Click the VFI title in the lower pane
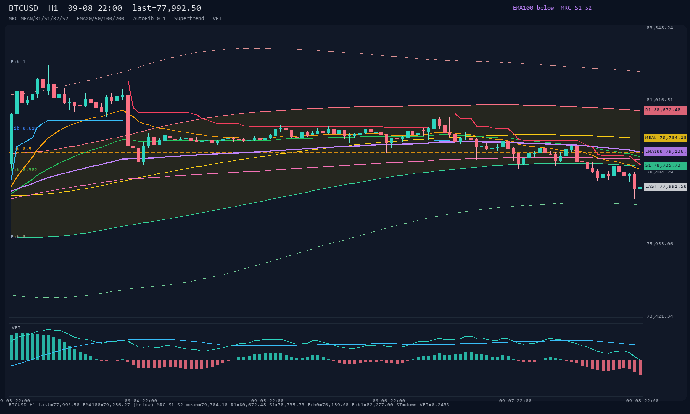690x414 pixels. (x=16, y=328)
